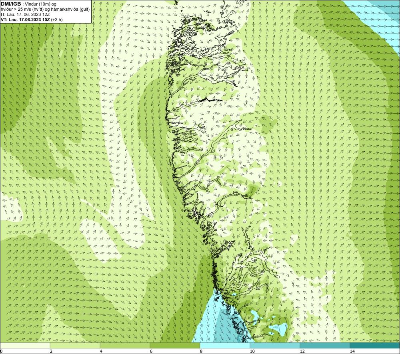Click the palest 0–2 m/s color bar segment
This screenshot has height=354, width=400.
click(x=25, y=346)
